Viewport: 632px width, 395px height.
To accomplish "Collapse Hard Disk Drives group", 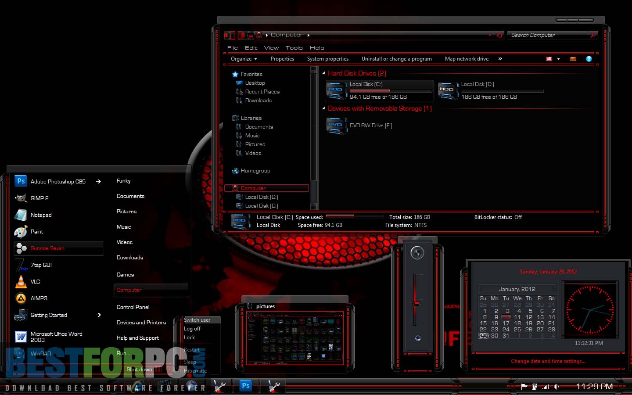I will pyautogui.click(x=324, y=73).
